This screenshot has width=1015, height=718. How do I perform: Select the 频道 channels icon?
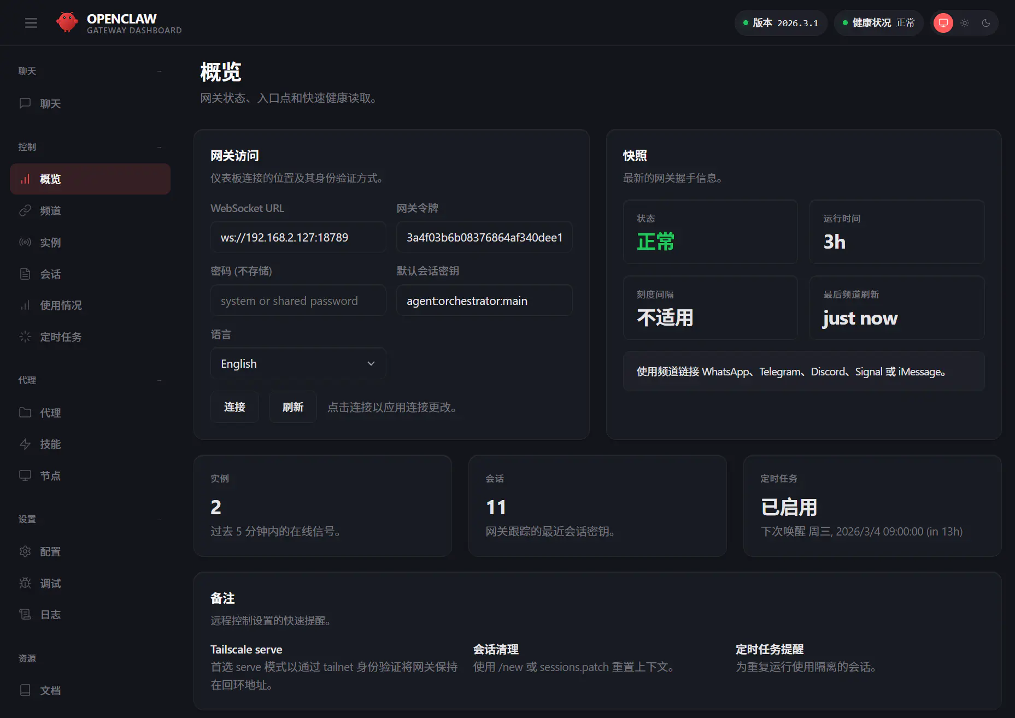point(50,211)
